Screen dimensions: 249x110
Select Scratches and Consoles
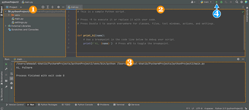[x=23, y=29]
